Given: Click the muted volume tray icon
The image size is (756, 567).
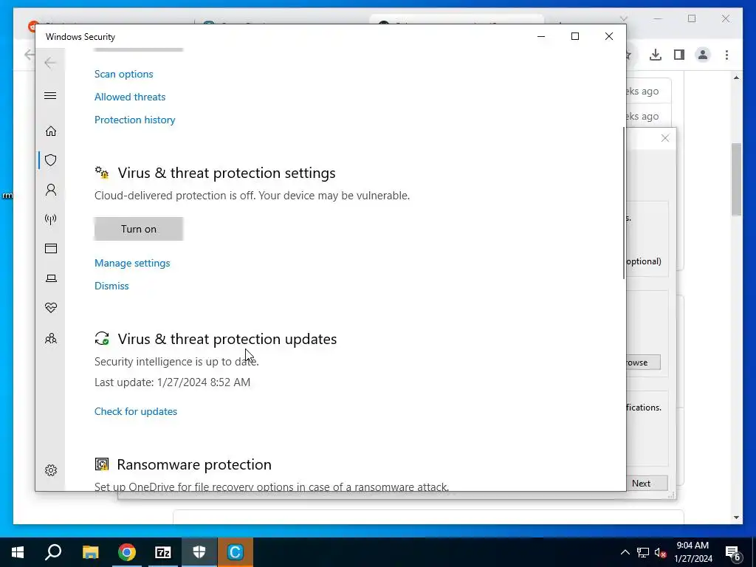Looking at the screenshot, I should (661, 552).
